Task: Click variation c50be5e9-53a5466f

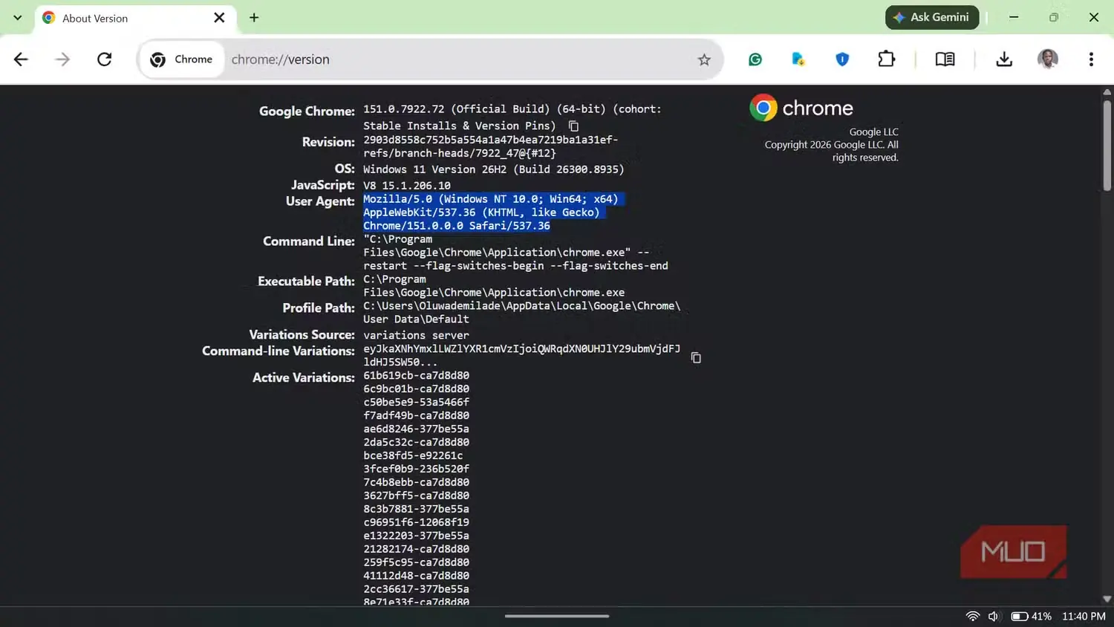Action: click(x=416, y=402)
